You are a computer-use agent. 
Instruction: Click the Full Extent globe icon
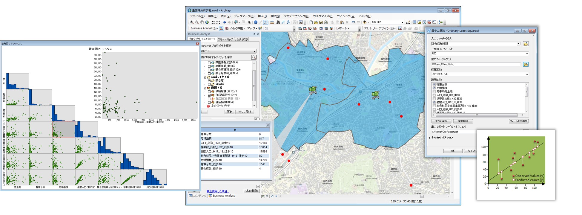point(207,22)
